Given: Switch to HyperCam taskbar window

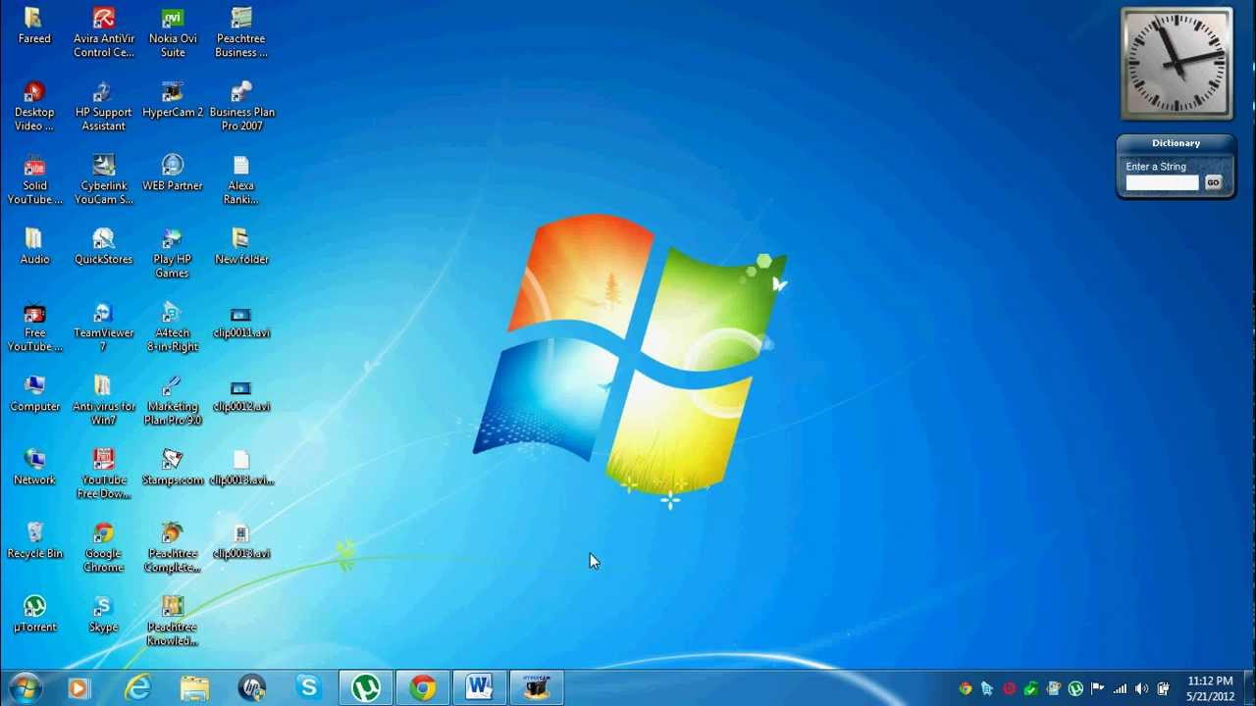Looking at the screenshot, I should point(537,688).
